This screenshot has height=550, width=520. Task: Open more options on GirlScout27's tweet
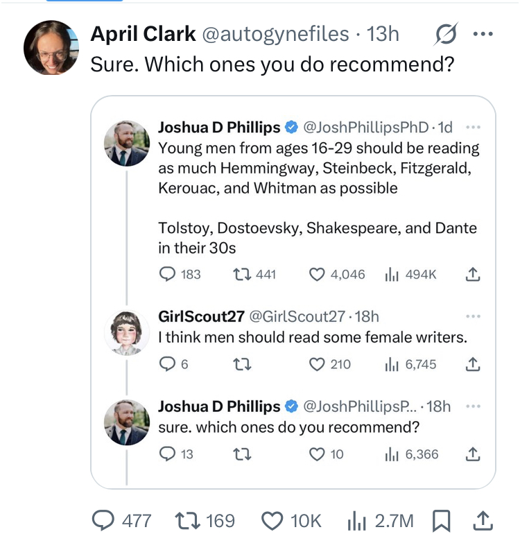[x=473, y=316]
